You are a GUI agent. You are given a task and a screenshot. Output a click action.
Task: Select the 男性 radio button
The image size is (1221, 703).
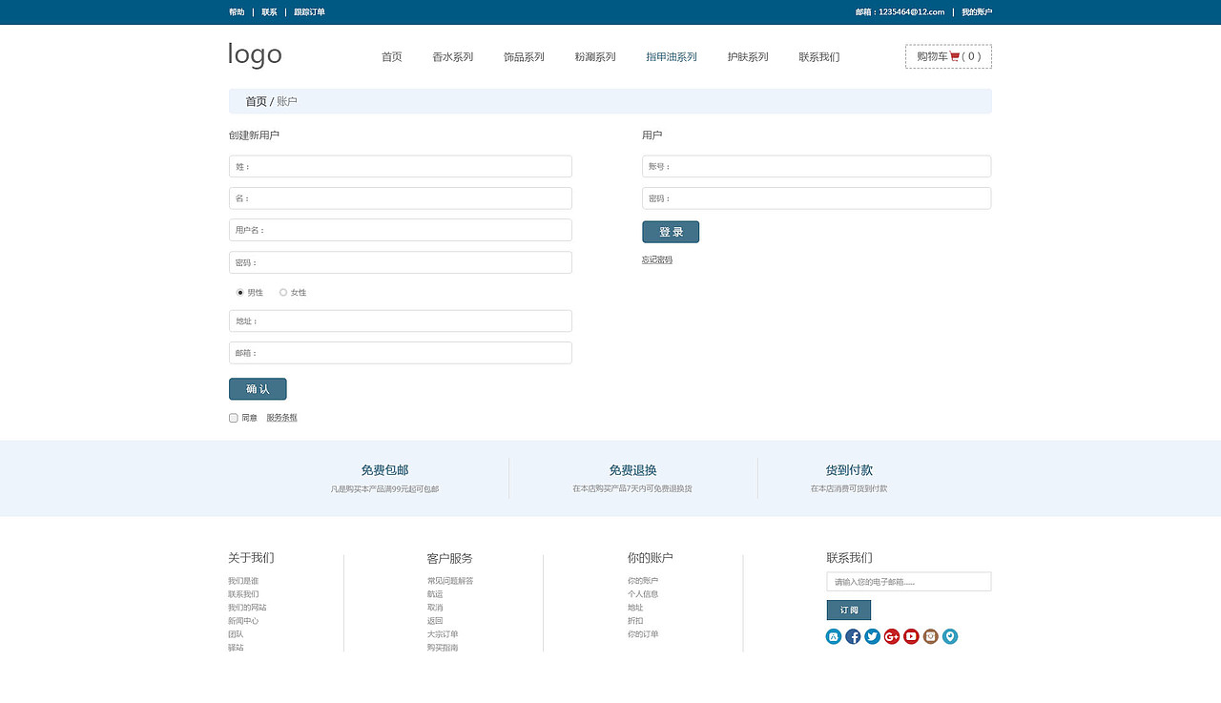coord(240,293)
